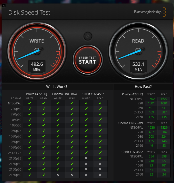Click the WRITE gauge label
The width and height of the screenshot is (174, 183).
click(37, 41)
